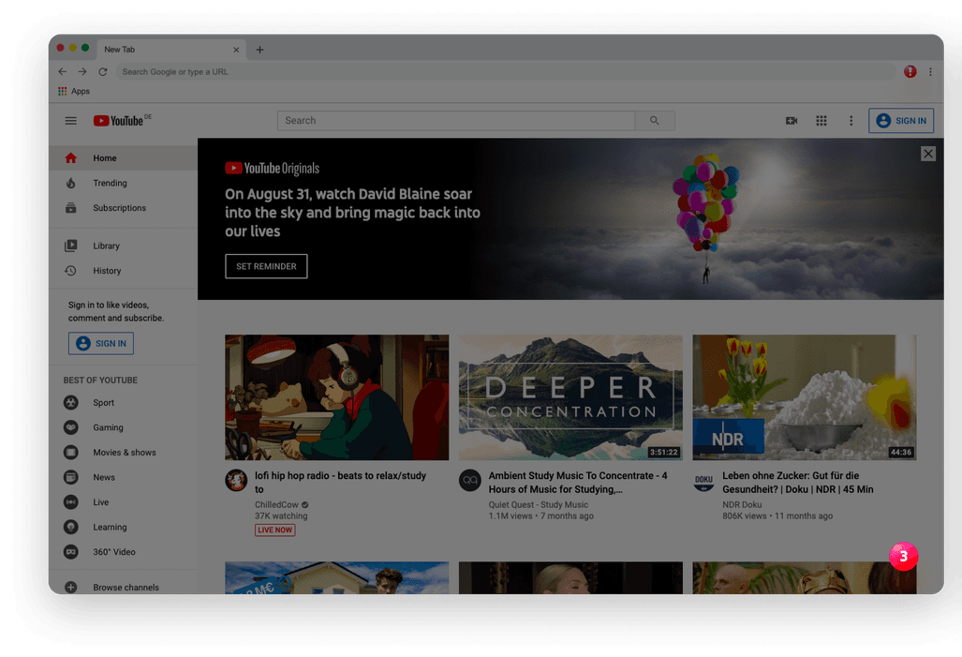Close the YouTube Originals banner

tap(927, 154)
